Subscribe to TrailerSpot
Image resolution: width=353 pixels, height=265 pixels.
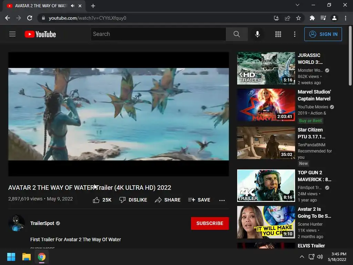[210, 223]
